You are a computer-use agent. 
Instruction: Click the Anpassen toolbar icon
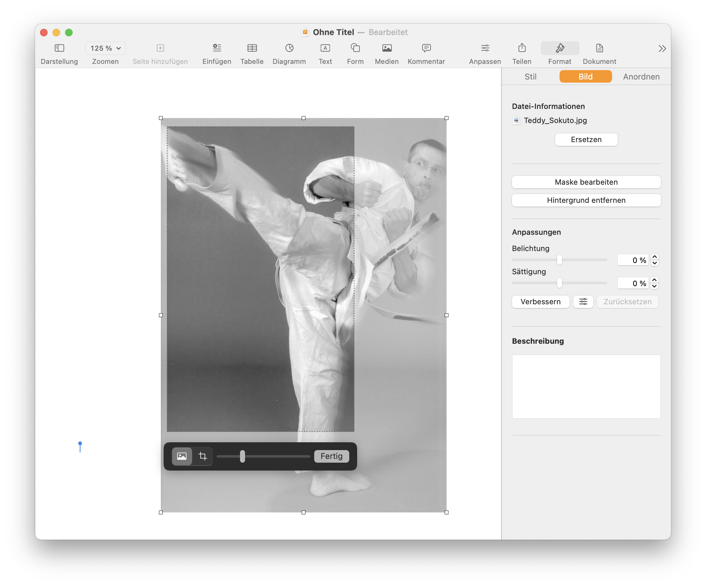(485, 48)
